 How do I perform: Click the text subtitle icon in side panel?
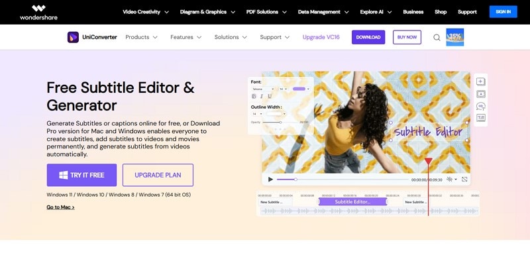[x=481, y=118]
